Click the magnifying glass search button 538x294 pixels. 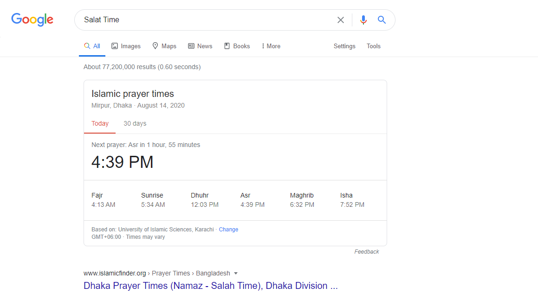[x=382, y=20]
